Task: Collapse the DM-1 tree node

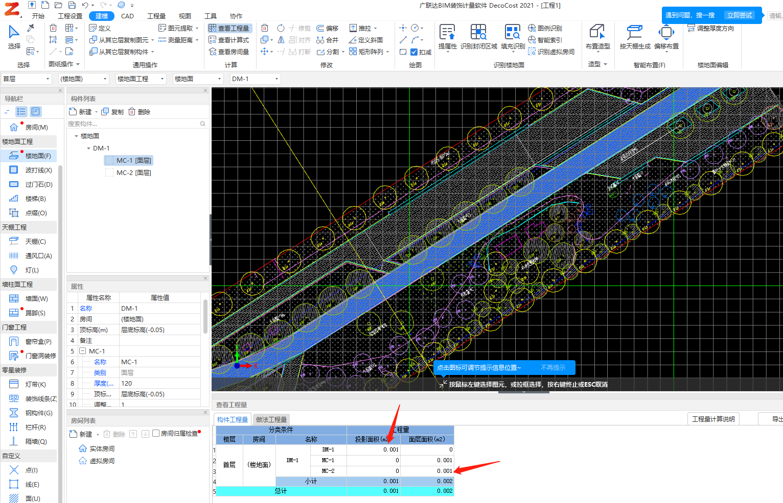Action: pyautogui.click(x=88, y=148)
